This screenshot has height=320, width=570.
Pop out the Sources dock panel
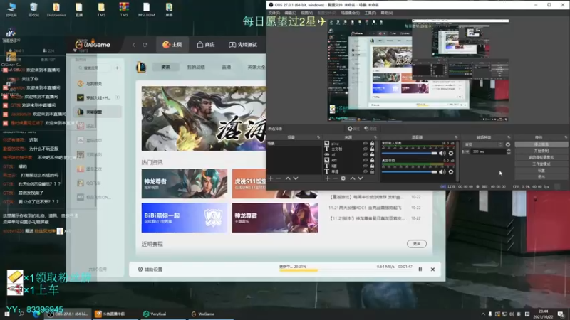[x=375, y=137]
